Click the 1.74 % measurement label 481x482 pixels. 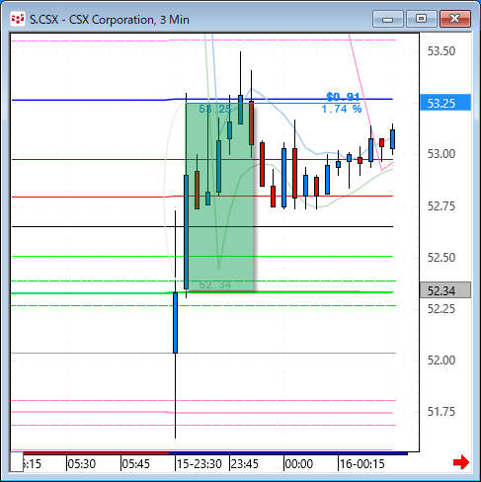[x=342, y=109]
